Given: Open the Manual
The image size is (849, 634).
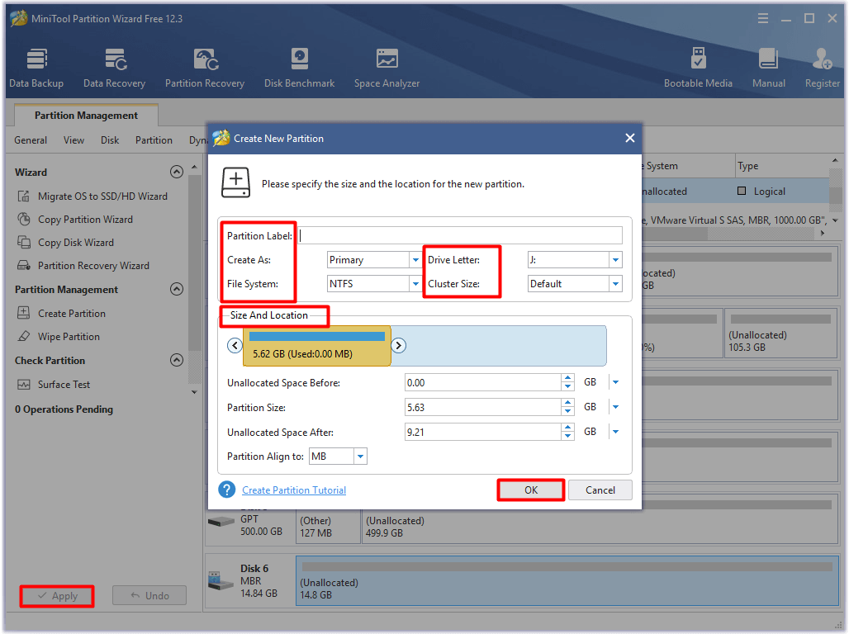Looking at the screenshot, I should [768, 68].
